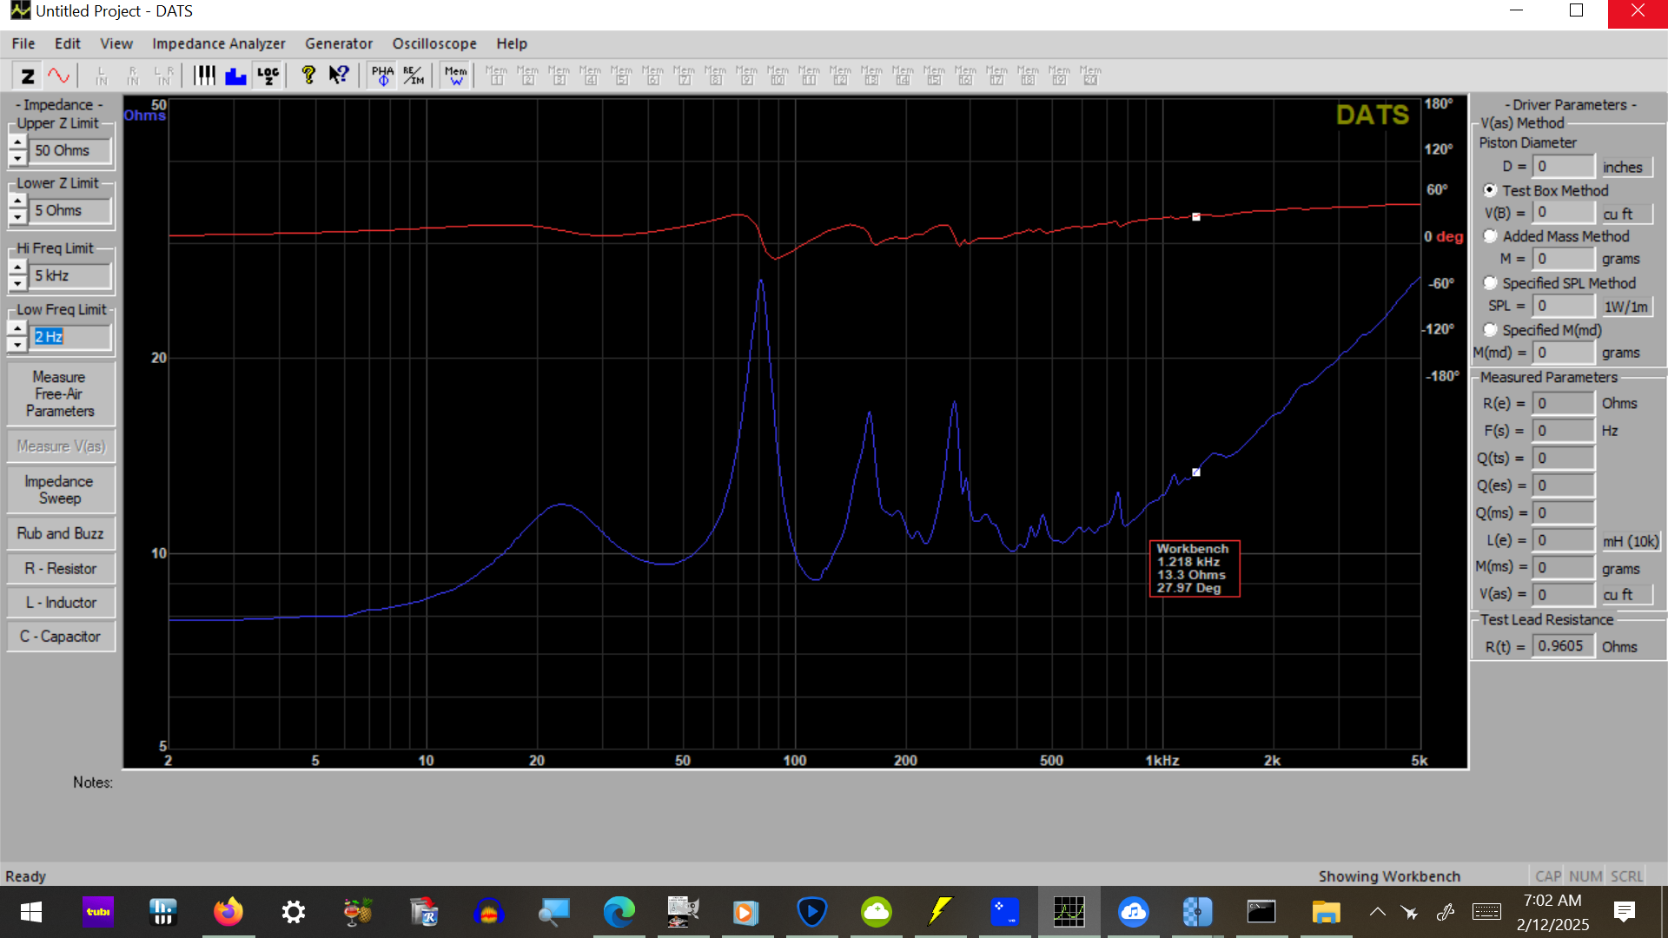Screen dimensions: 1668x938
Task: Open File Explorer from the taskbar
Action: [x=1326, y=912]
